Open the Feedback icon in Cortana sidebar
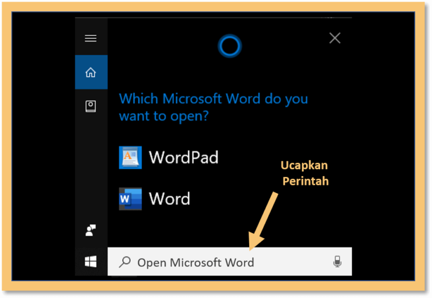The height and width of the screenshot is (298, 432). pyautogui.click(x=91, y=231)
